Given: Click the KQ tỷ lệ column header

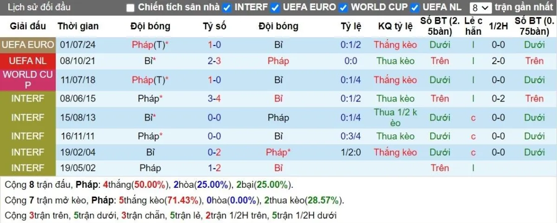Looking at the screenshot, I should (x=395, y=26).
